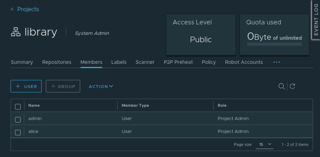The width and height of the screenshot is (320, 157).
Task: Click the Member Type column header
Action: tap(135, 106)
